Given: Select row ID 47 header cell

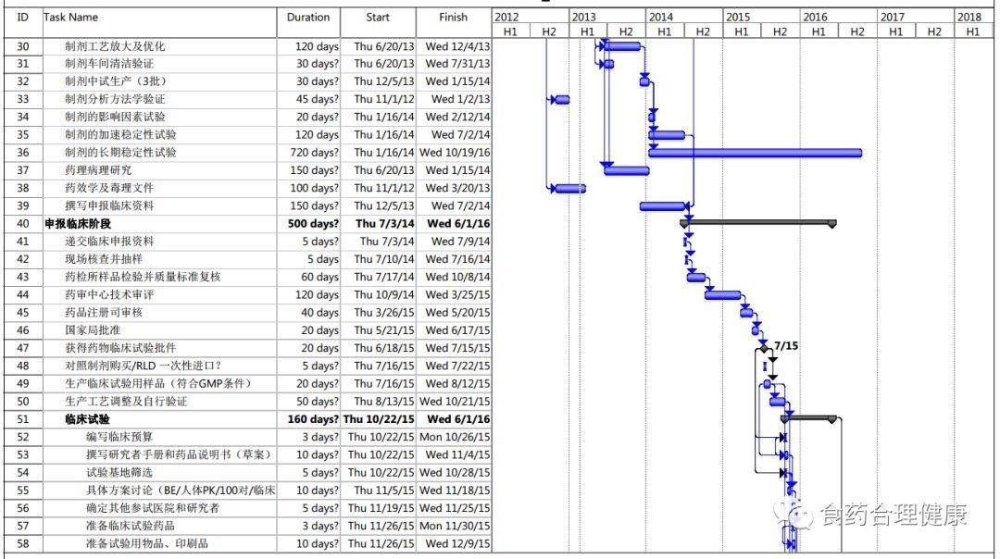Looking at the screenshot, I should pos(23,348).
